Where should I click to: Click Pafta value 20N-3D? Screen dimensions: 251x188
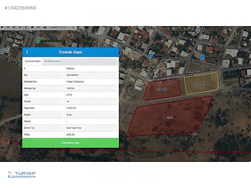point(70,135)
